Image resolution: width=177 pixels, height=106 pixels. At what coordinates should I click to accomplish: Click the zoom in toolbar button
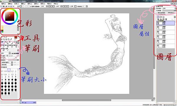pos(51,6)
